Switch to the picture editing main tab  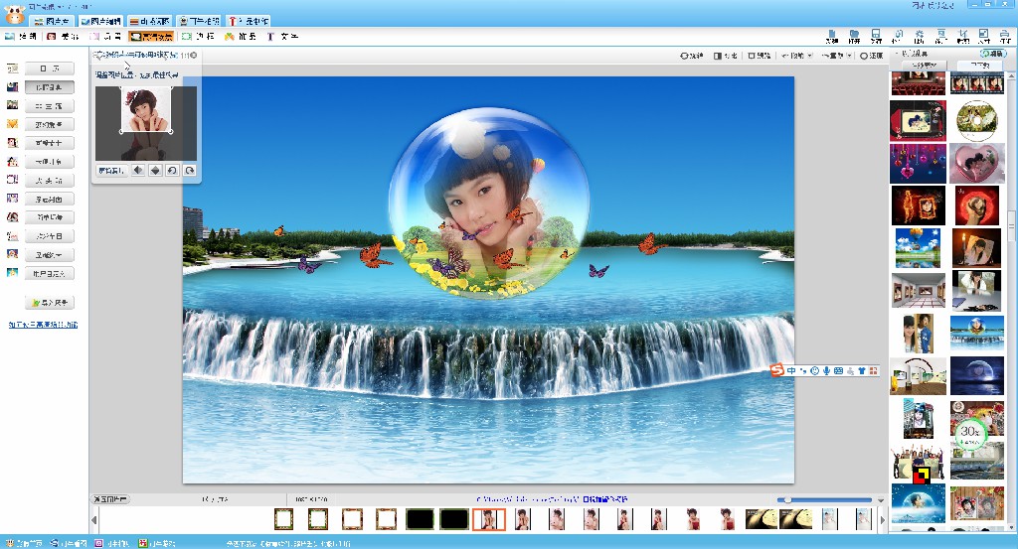click(100, 22)
